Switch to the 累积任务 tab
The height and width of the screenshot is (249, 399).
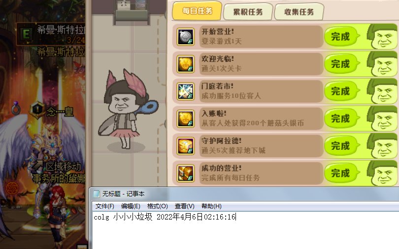(x=248, y=12)
